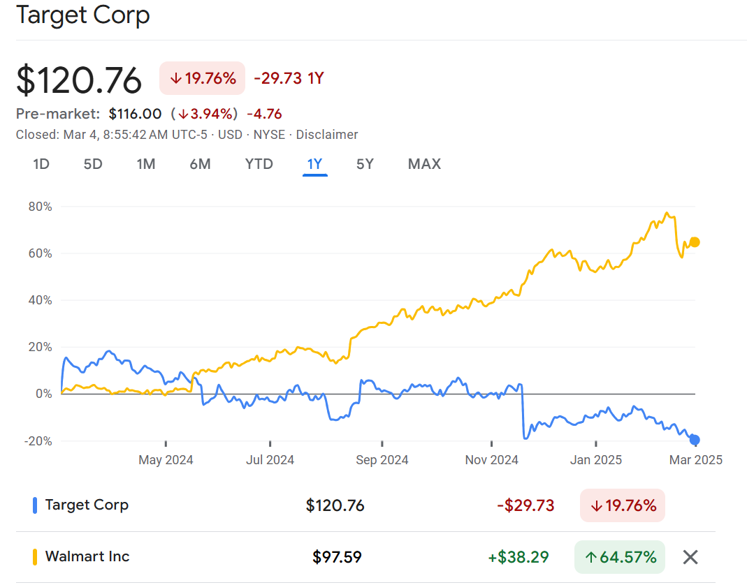Viewport: 747px width, 585px height.
Task: Click the blue endpoint dot on chart
Action: [x=695, y=440]
